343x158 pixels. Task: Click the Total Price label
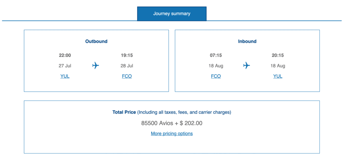(124, 112)
